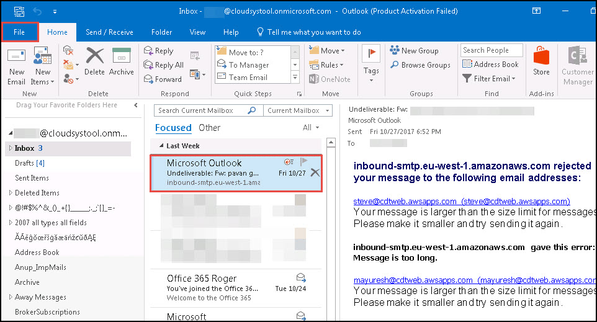Screen dimensions: 597x322
Task: Open the Anup_ImpMails folder
Action: 40,267
